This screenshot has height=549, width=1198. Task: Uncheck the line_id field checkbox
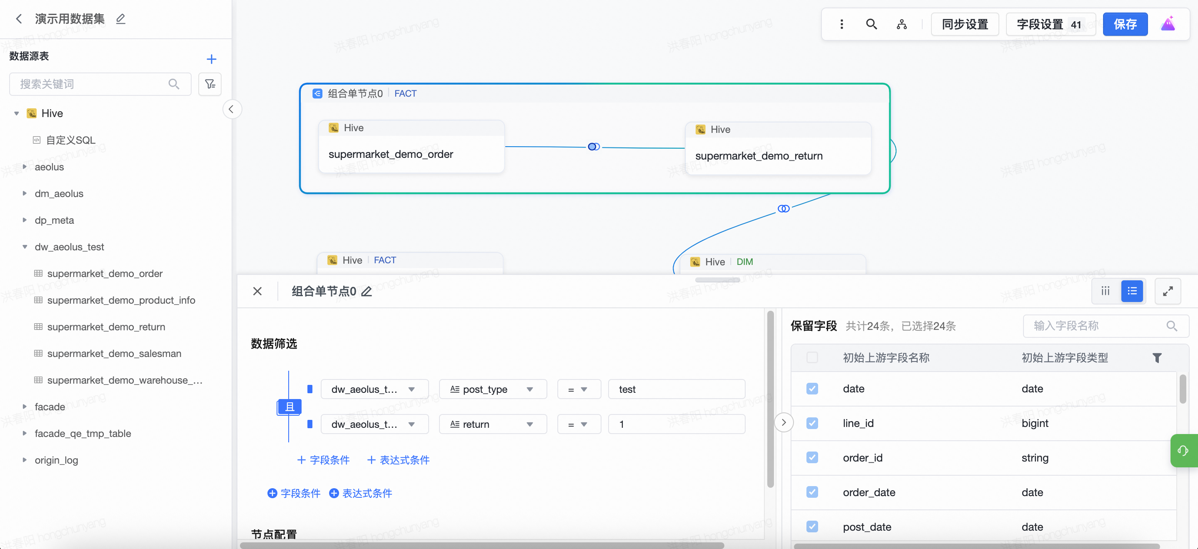click(812, 423)
